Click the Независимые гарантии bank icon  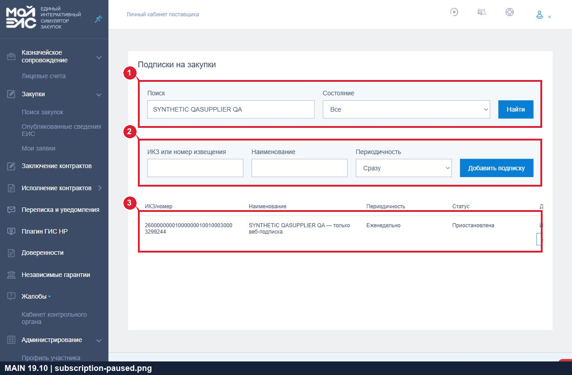(x=11, y=275)
